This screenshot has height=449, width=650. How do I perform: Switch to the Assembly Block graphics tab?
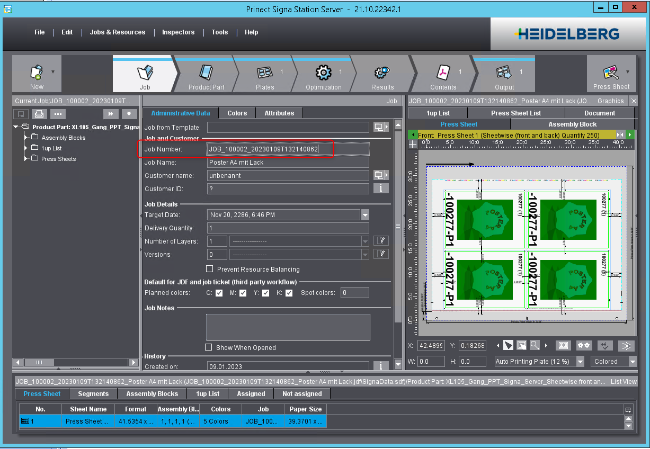(x=573, y=124)
